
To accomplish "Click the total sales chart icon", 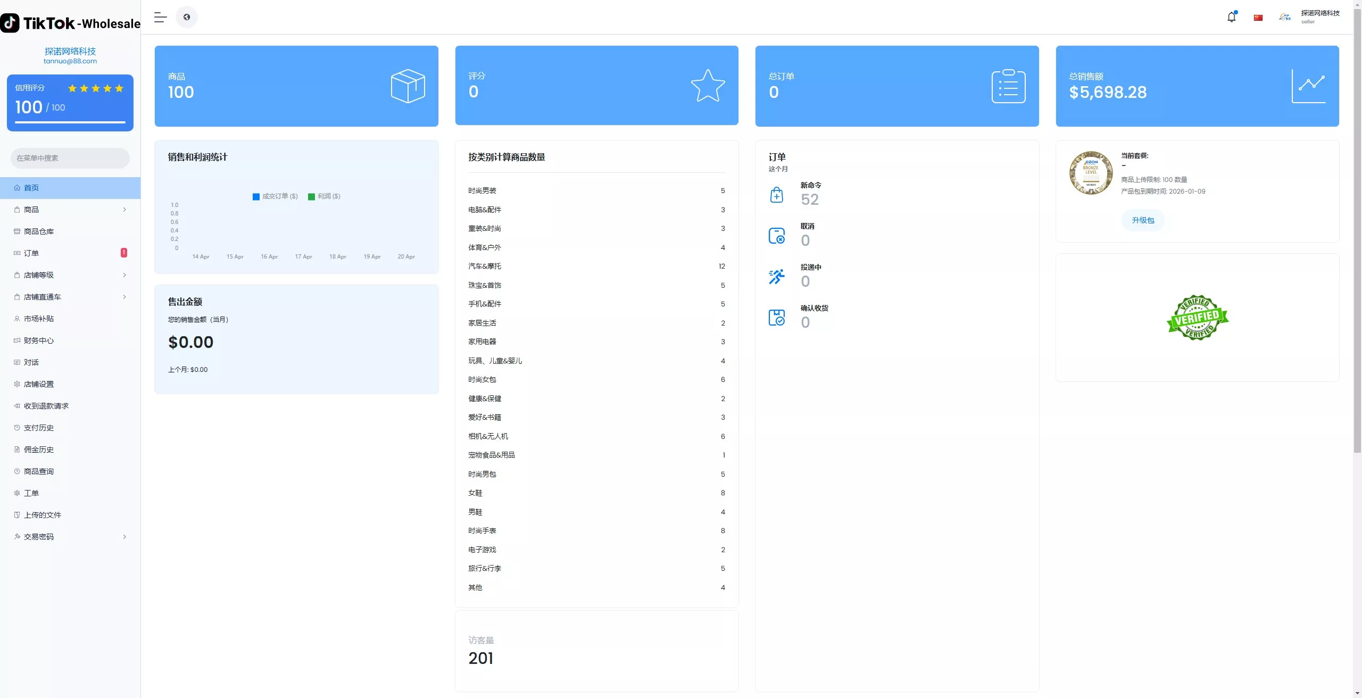I will pos(1308,86).
